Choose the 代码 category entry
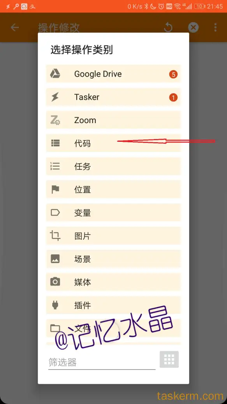The image size is (227, 404). (x=113, y=143)
